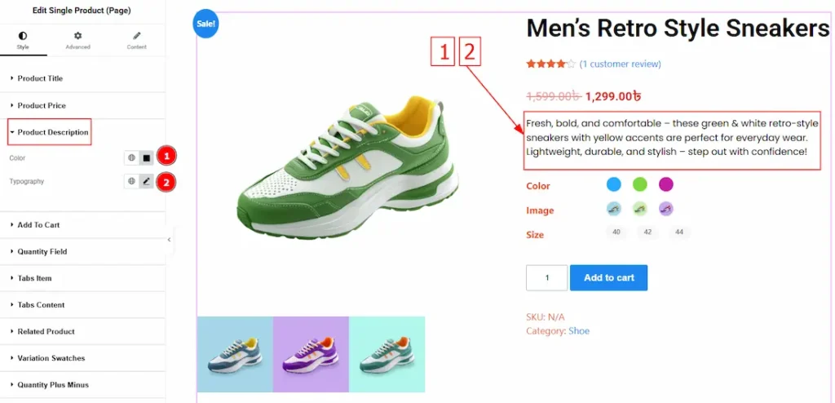835x403 pixels.
Task: Open the customer review link
Action: [620, 64]
